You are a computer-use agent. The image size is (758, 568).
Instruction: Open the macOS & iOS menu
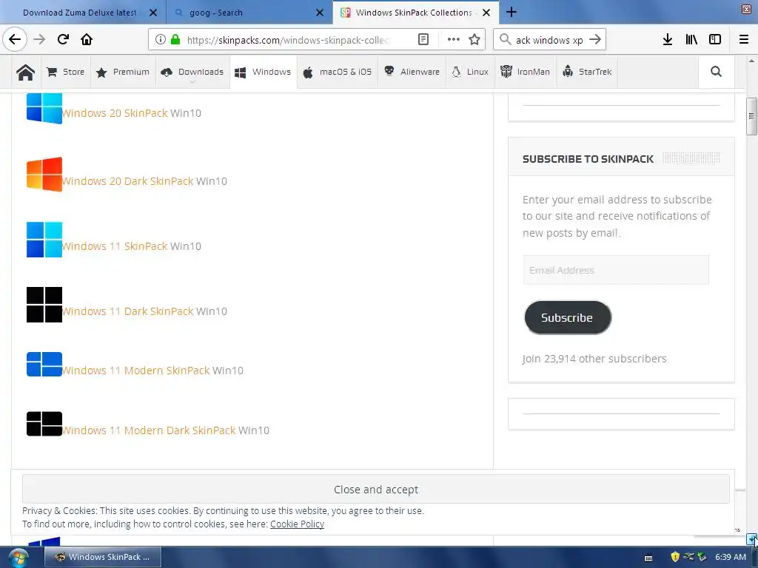click(337, 72)
